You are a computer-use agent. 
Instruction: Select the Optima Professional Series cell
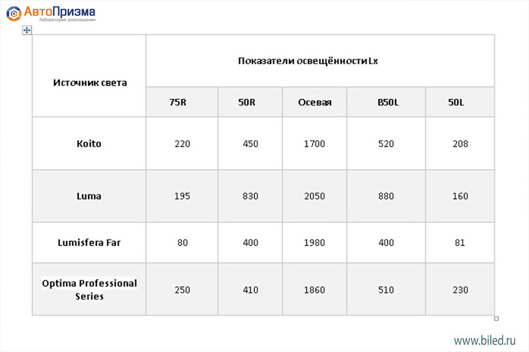coord(89,289)
